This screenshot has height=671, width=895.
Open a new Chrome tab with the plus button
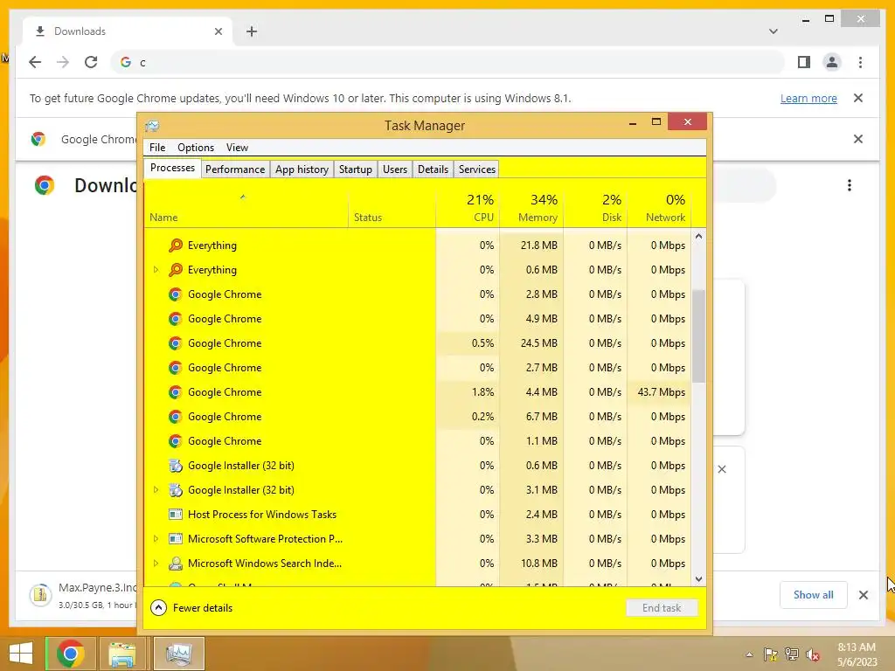[x=252, y=31]
